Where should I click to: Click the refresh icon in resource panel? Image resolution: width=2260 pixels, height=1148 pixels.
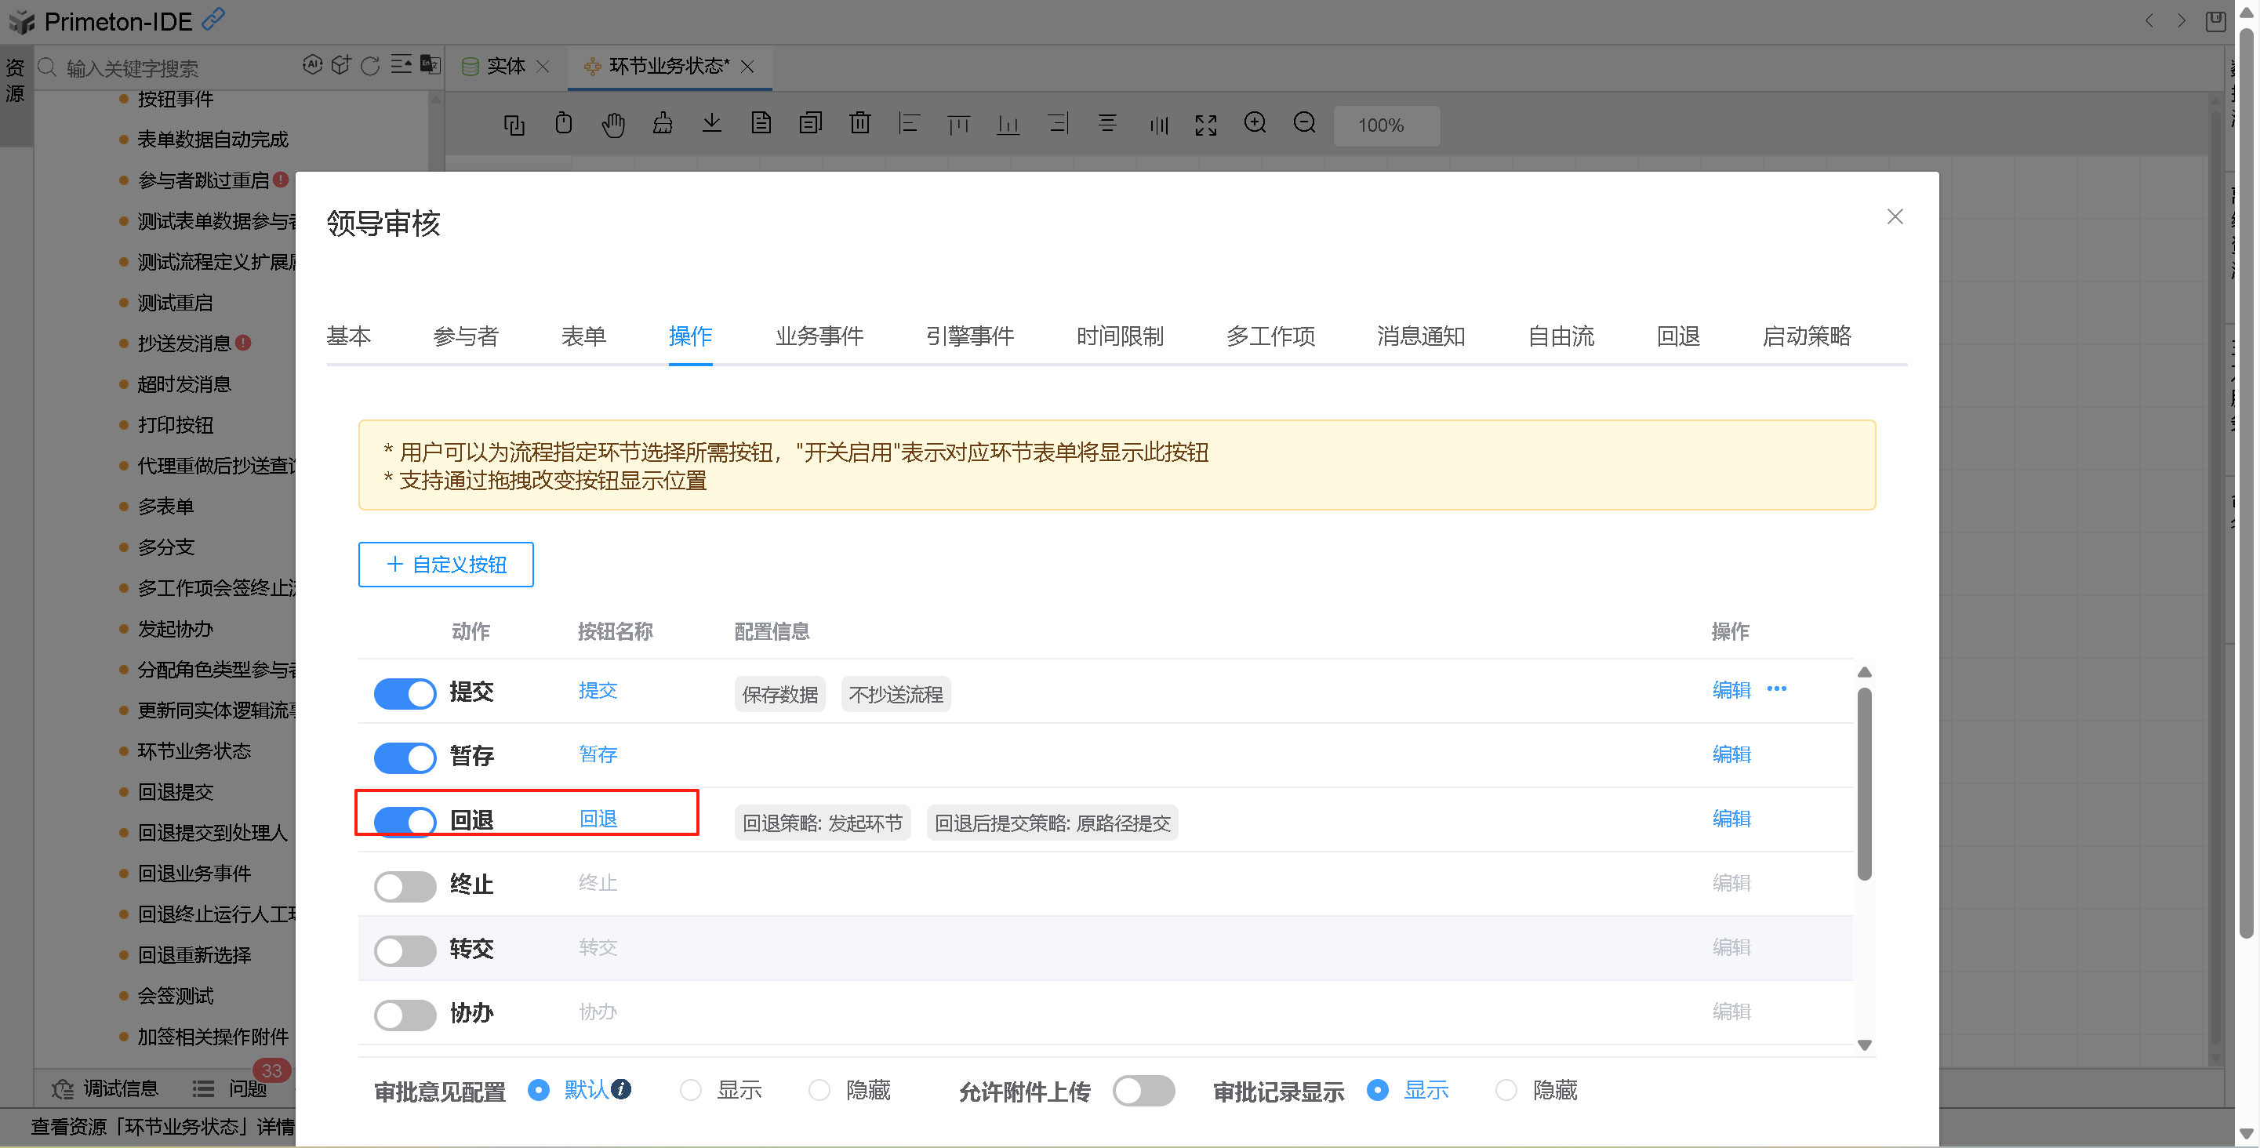coord(370,66)
